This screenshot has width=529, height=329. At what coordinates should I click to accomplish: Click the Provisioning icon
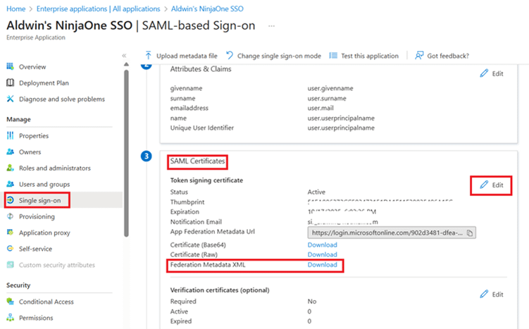tap(10, 216)
